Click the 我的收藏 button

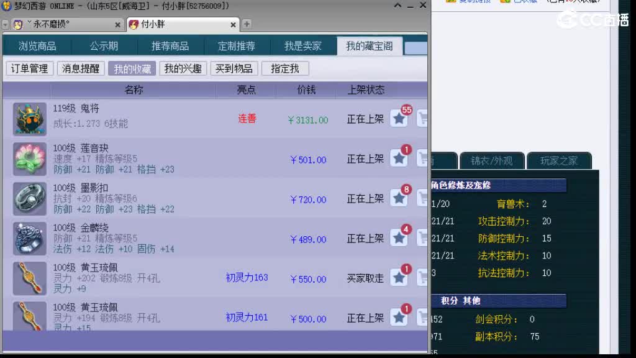[132, 68]
